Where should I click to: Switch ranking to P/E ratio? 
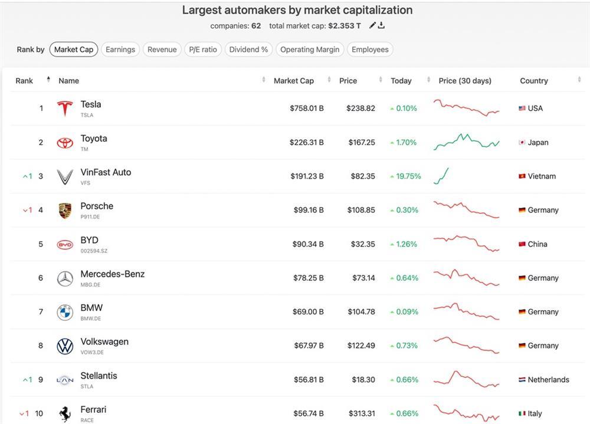coord(203,50)
